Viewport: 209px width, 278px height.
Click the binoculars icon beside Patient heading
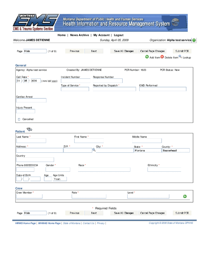(29, 129)
